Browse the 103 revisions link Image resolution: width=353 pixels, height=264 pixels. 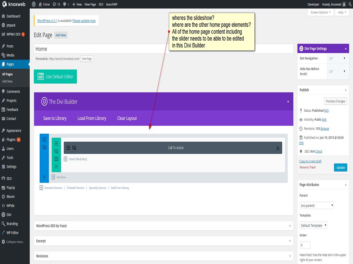(x=325, y=129)
